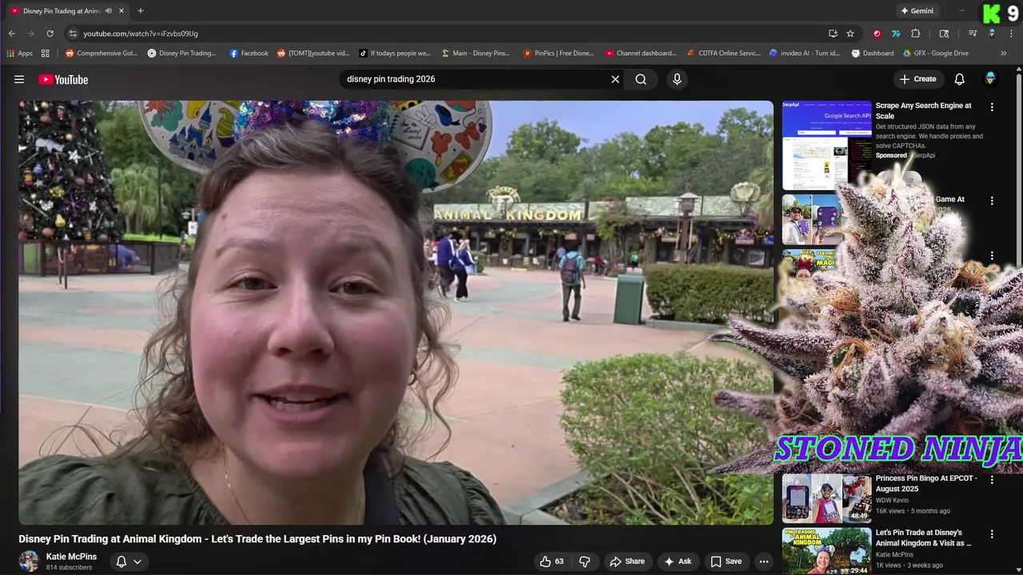Open 'Scrape Any Search Engine at Scale' title
The image size is (1023, 575).
pyautogui.click(x=924, y=110)
